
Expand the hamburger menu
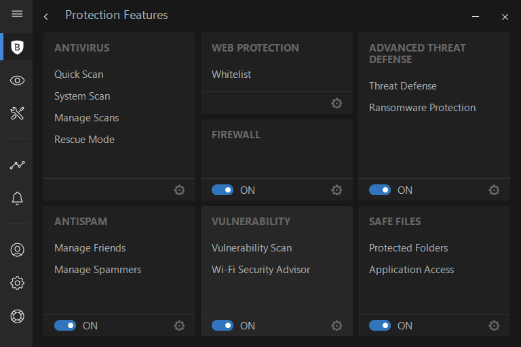pos(18,14)
